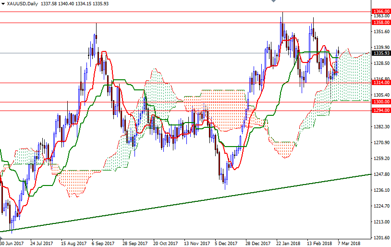This screenshot has width=391, height=247.
Task: Click the triangle arrow beside XAUUSD,Daily title
Action: point(3,3)
